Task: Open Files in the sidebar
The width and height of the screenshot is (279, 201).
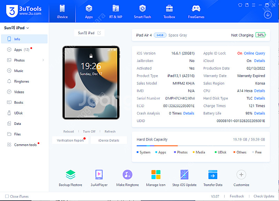Action: tap(24, 134)
